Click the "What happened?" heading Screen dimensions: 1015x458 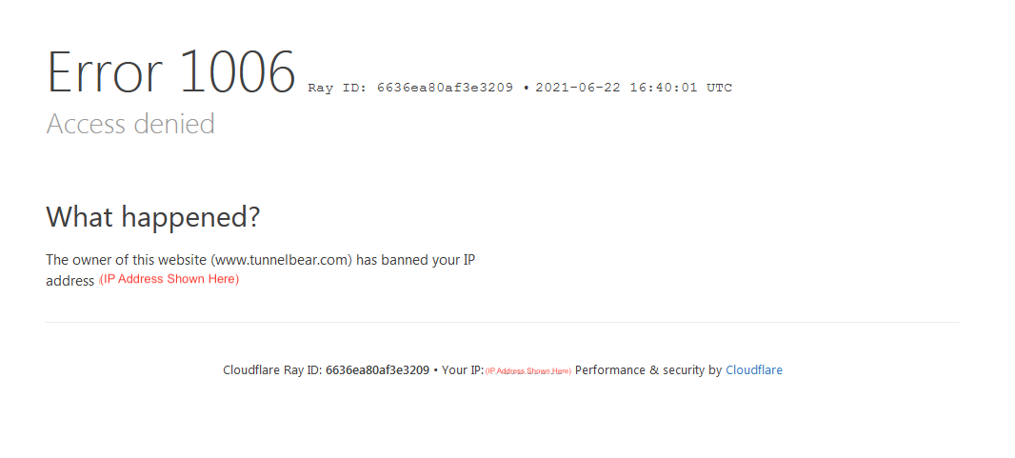152,217
